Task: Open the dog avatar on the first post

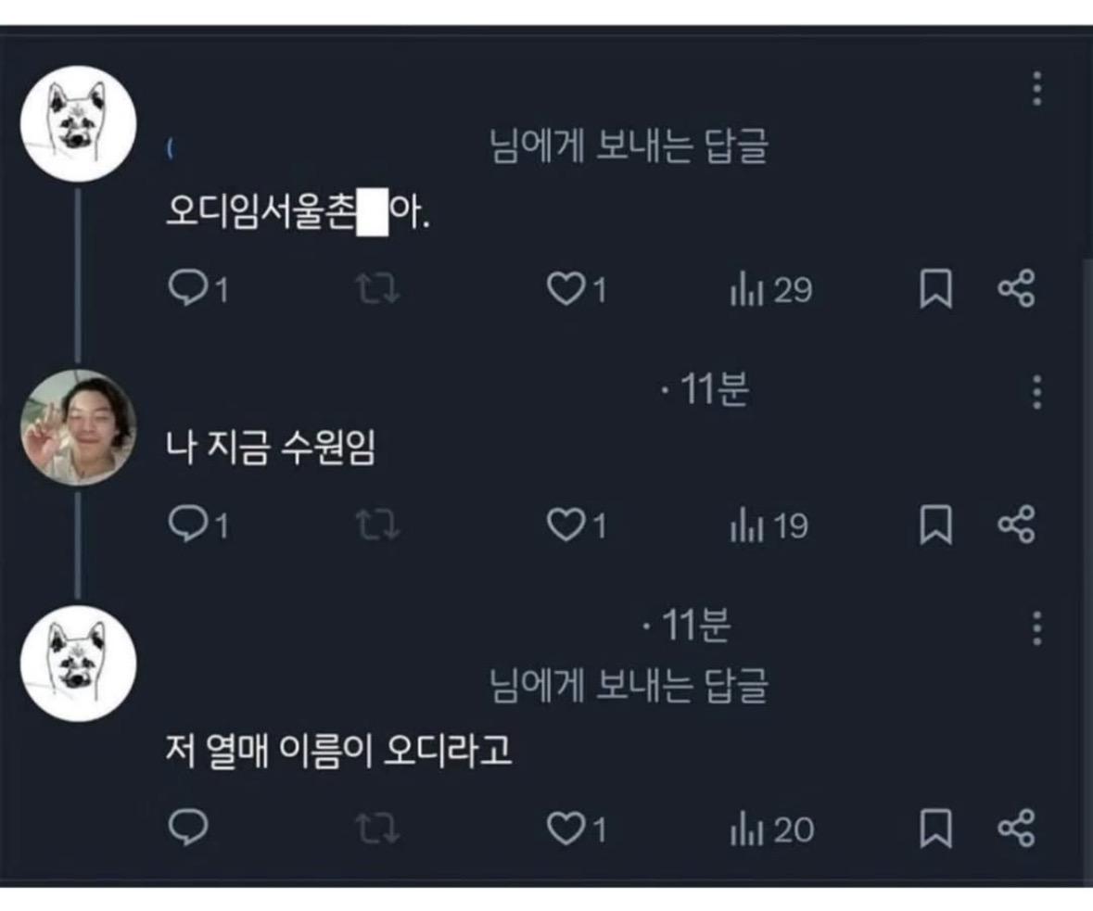Action: 78,124
